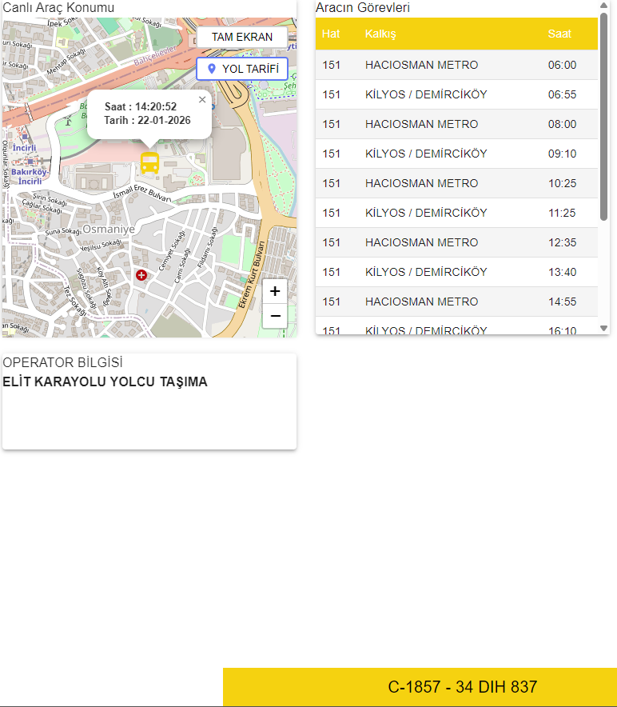Click the task list scrollbar thumb
Image resolution: width=617 pixels, height=707 pixels.
coord(603,117)
